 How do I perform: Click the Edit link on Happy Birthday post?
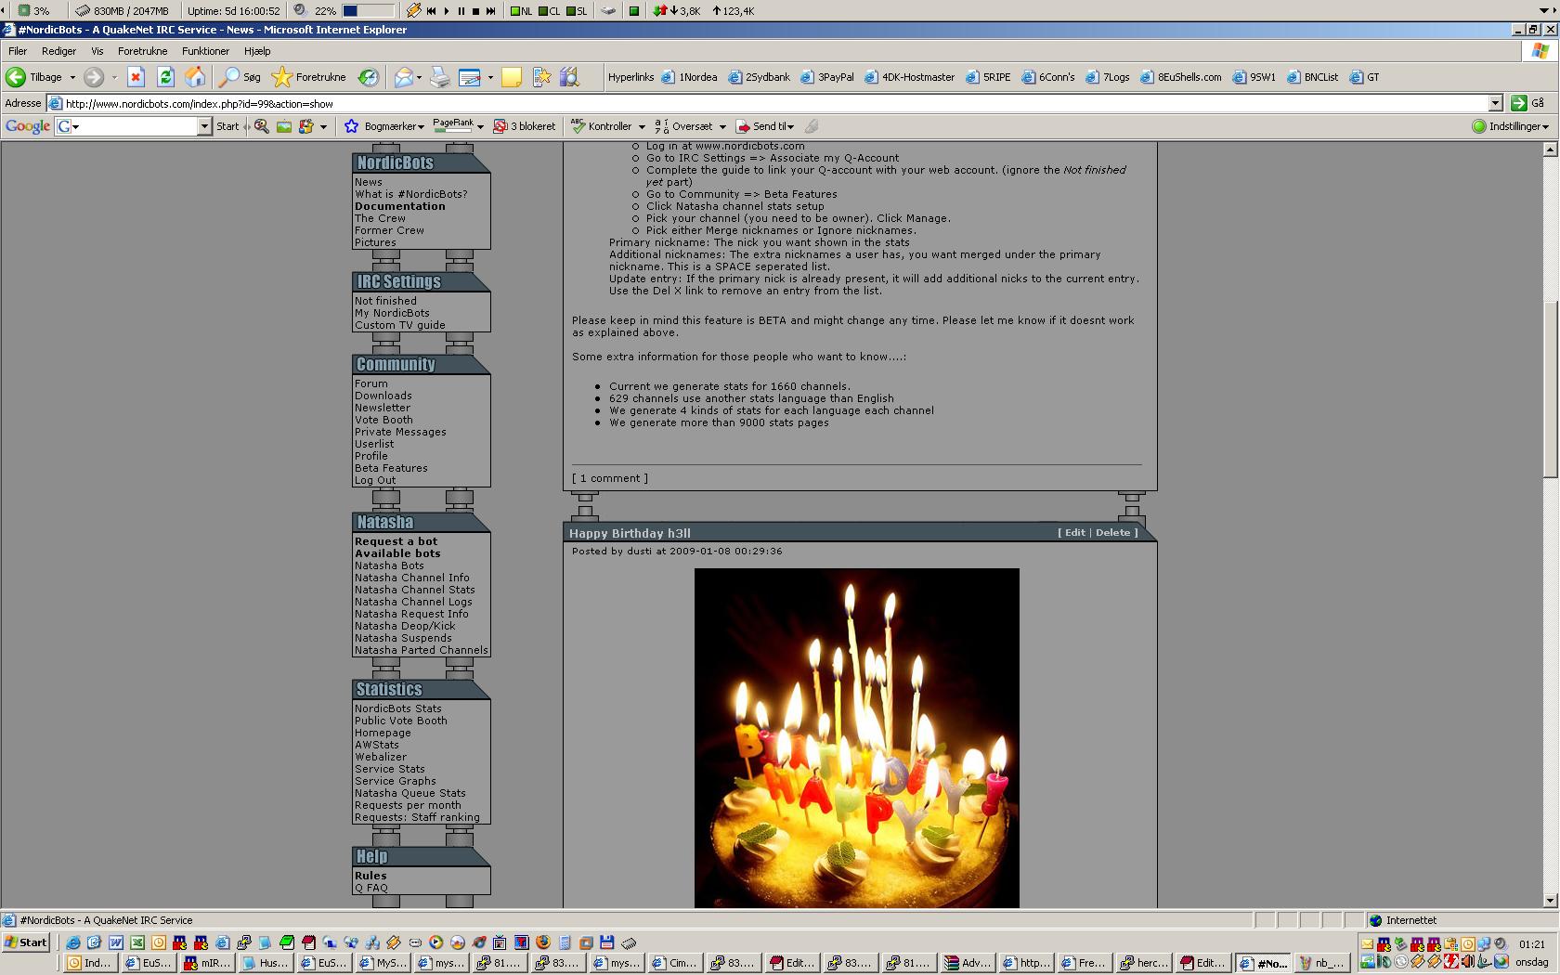(1074, 533)
